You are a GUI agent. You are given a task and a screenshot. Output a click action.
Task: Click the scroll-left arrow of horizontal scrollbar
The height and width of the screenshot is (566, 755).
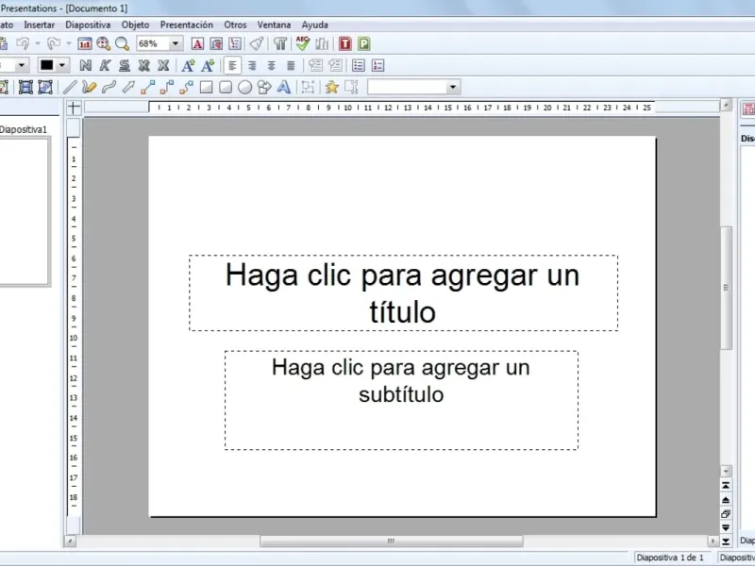pyautogui.click(x=70, y=541)
